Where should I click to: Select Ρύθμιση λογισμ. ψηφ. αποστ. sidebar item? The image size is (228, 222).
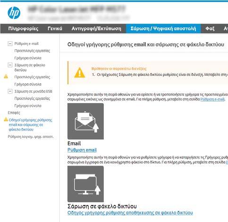pyautogui.click(x=31, y=137)
